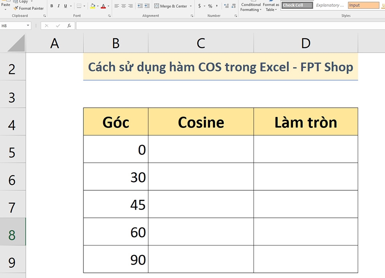Toggle bold formatting
Viewport: 385px width, 278px height.
tap(52, 6)
